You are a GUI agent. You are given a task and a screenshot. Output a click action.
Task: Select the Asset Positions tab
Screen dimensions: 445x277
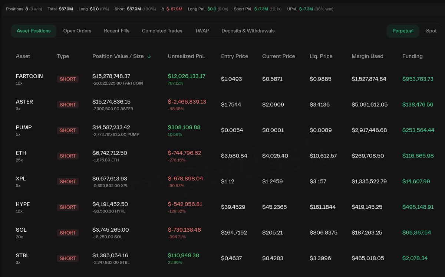(34, 31)
